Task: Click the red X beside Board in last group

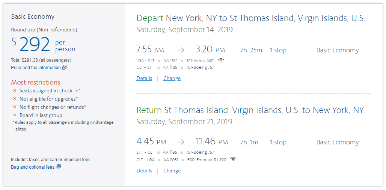Action: (15, 115)
